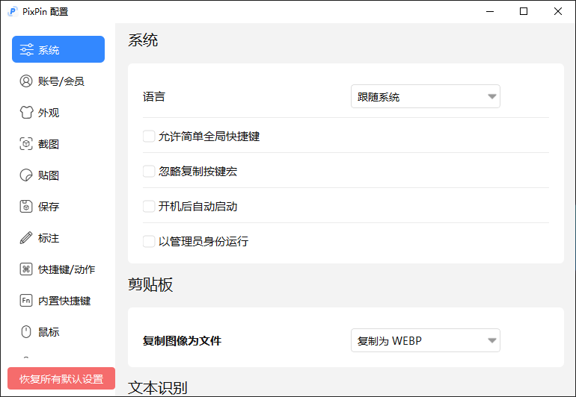Open the 账号/会员 settings tab
The height and width of the screenshot is (397, 576).
tap(61, 81)
